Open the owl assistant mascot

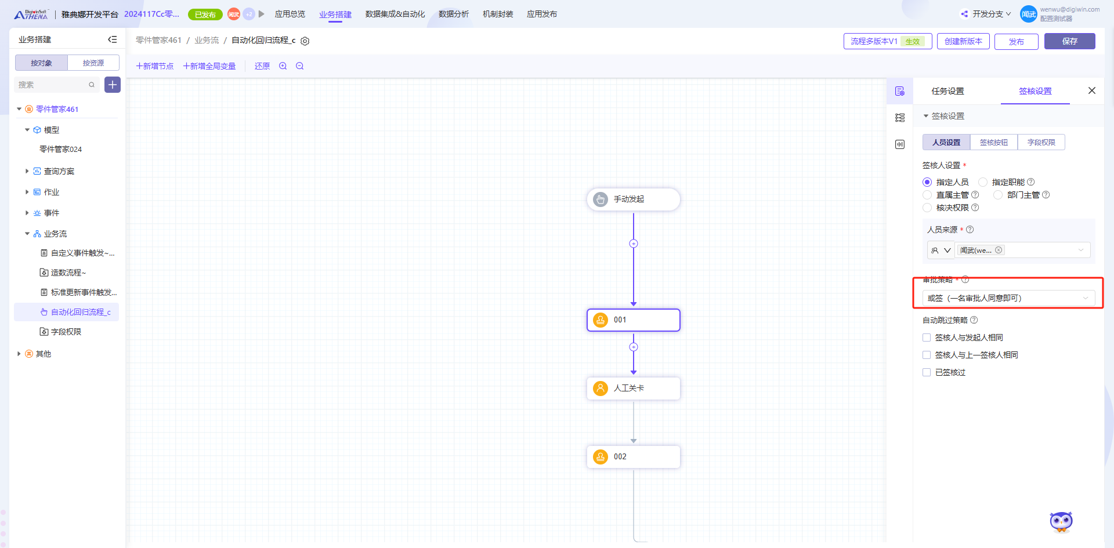1061,522
